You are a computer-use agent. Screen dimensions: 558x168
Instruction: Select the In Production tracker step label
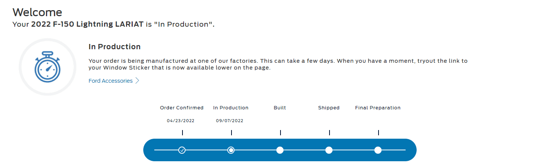[x=231, y=108]
